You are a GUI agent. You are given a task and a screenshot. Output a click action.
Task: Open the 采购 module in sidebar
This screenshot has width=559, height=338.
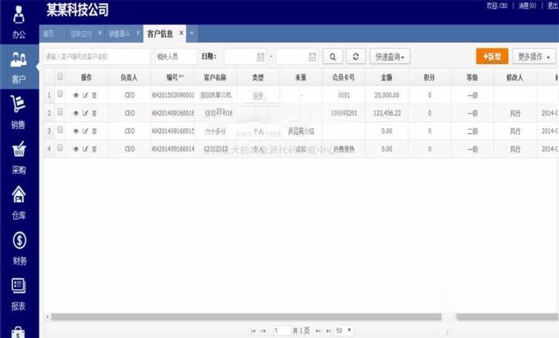19,158
